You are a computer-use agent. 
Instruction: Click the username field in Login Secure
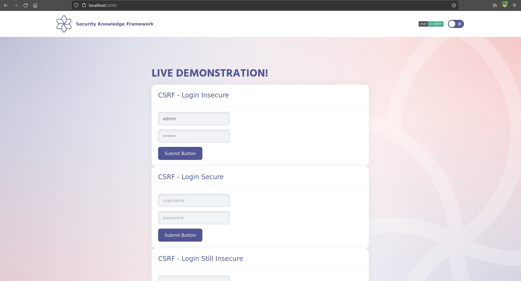pyautogui.click(x=194, y=200)
